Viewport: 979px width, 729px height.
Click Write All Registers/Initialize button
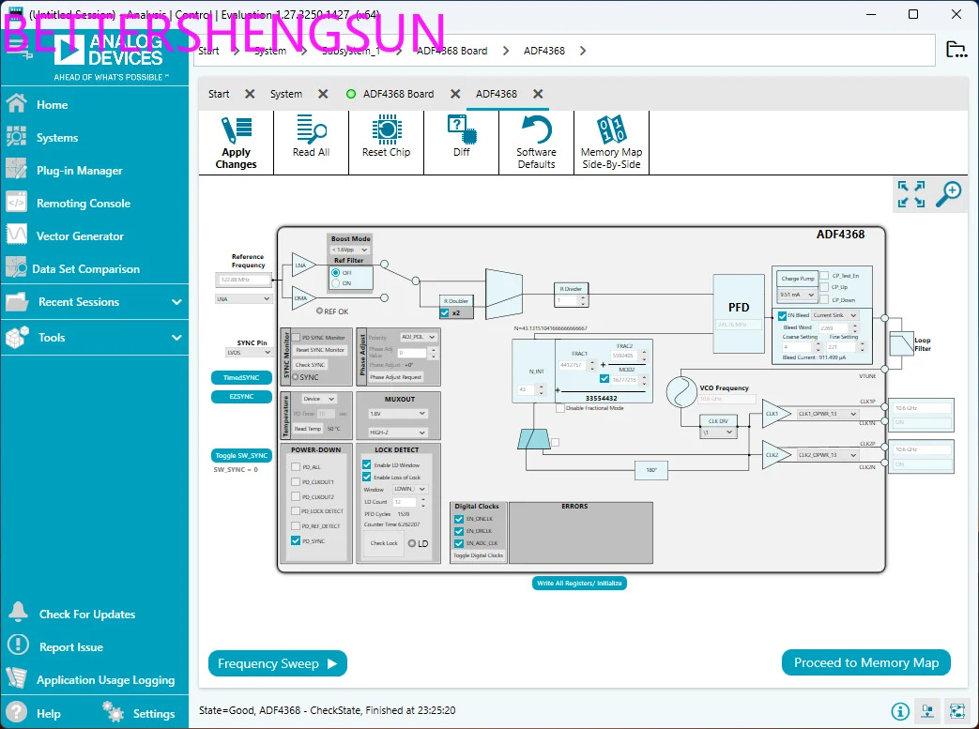coord(579,583)
